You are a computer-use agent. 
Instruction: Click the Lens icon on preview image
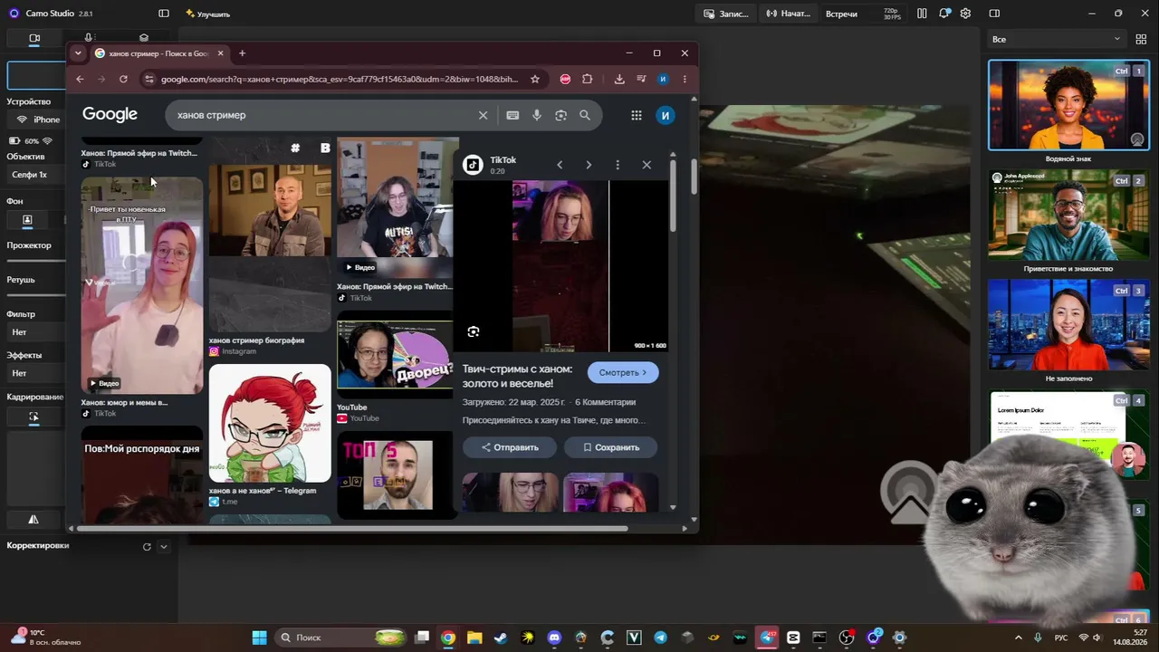click(474, 331)
